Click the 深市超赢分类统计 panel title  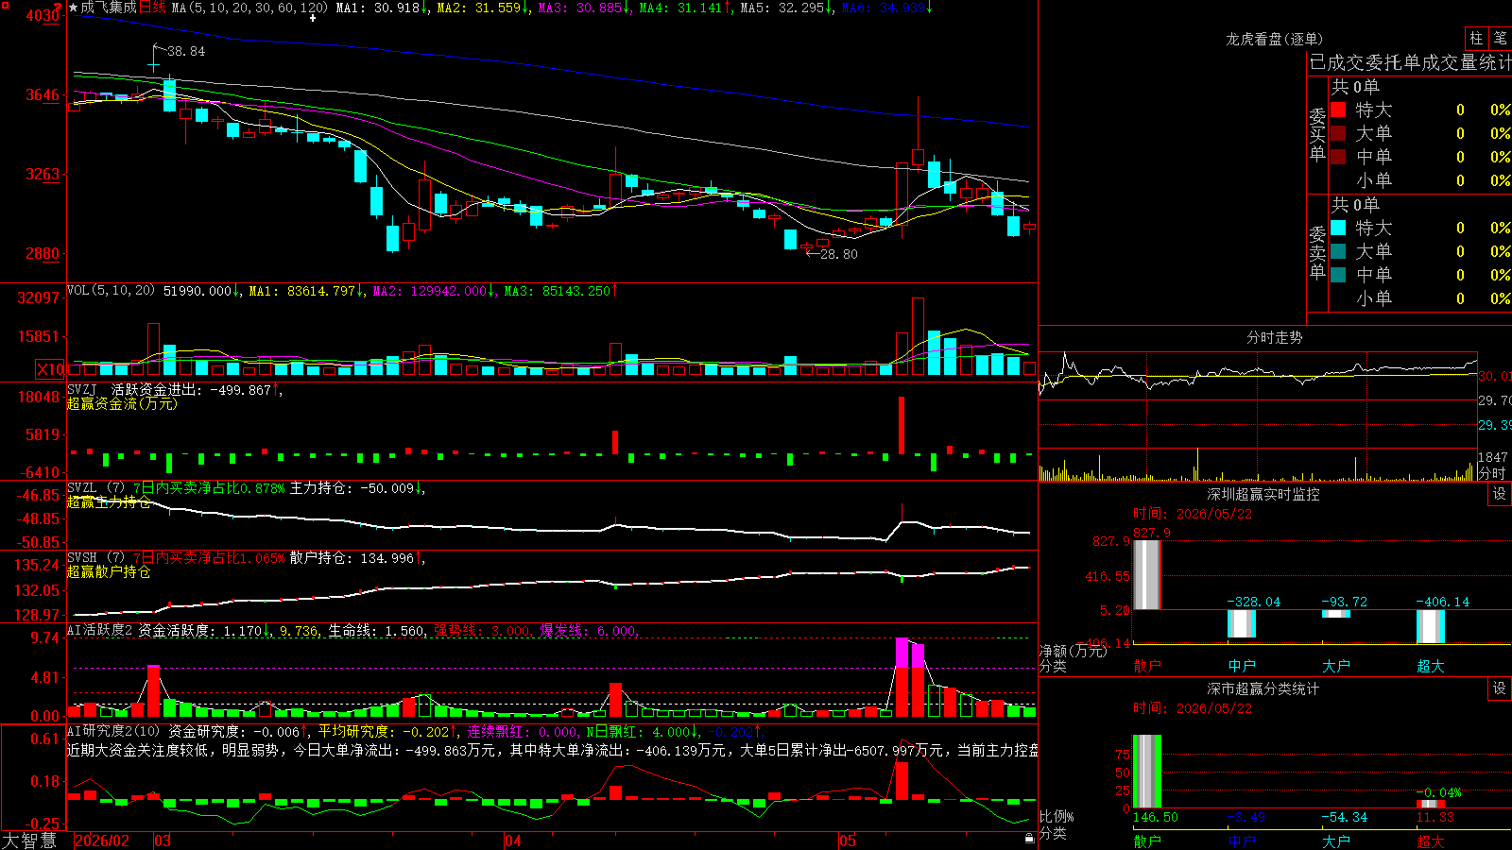(1263, 688)
